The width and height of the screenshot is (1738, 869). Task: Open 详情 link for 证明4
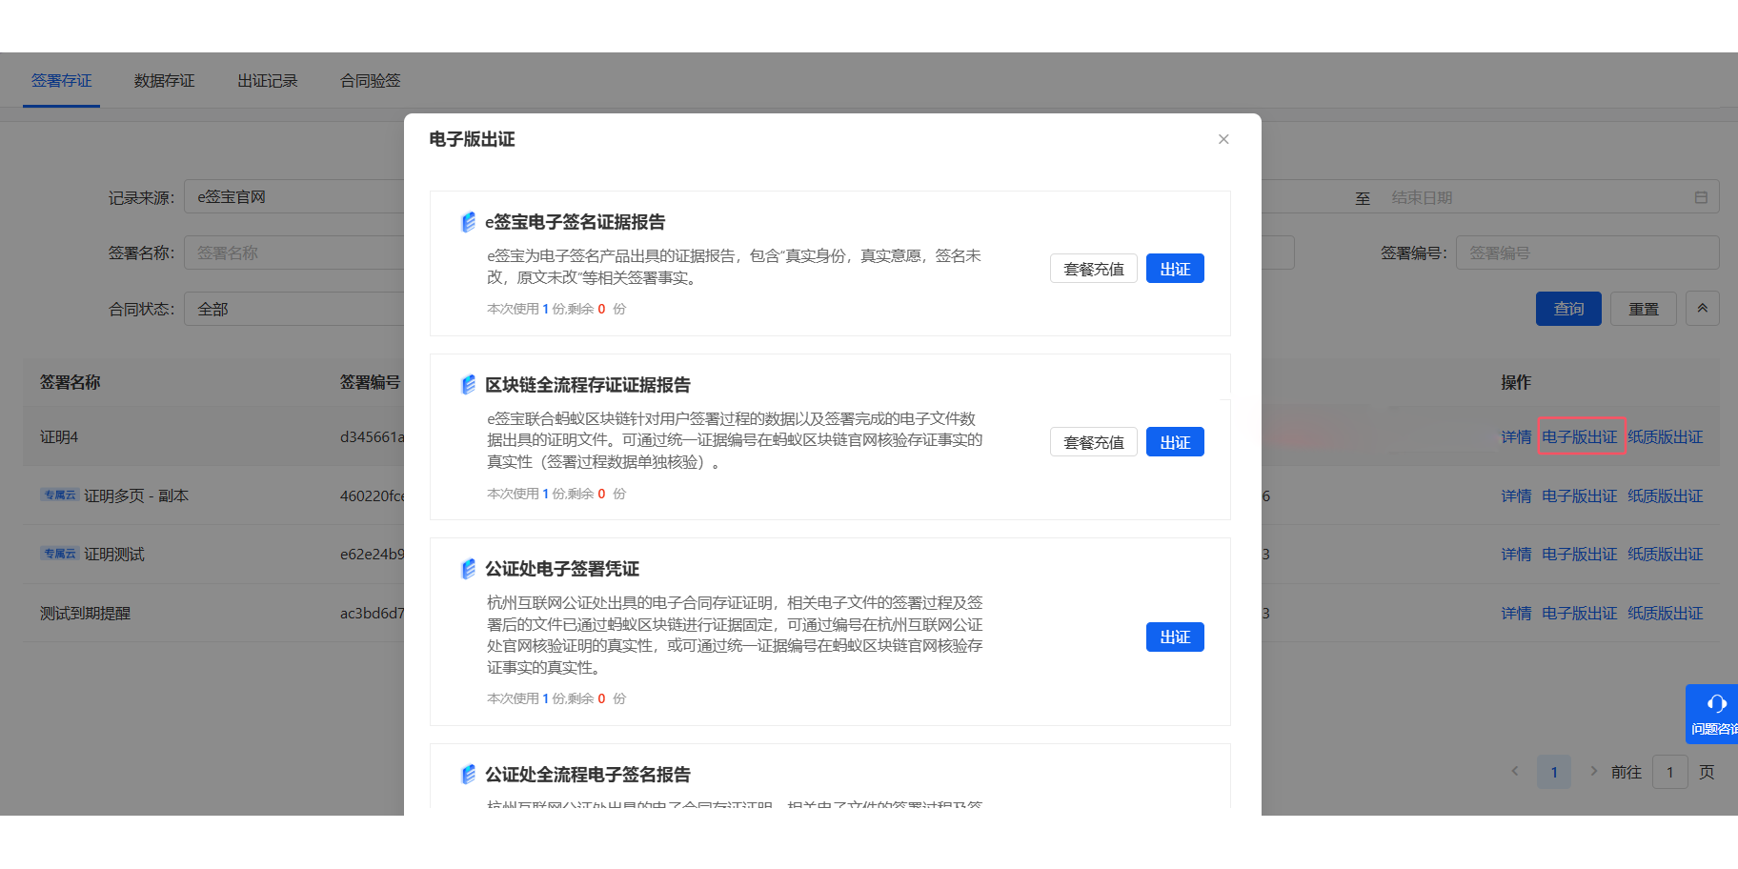1515,436
